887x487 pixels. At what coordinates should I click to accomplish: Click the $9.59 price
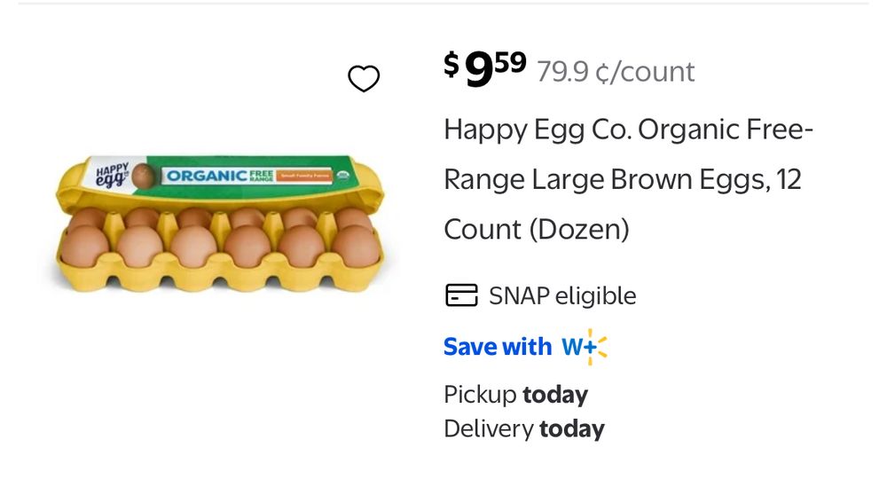(485, 70)
